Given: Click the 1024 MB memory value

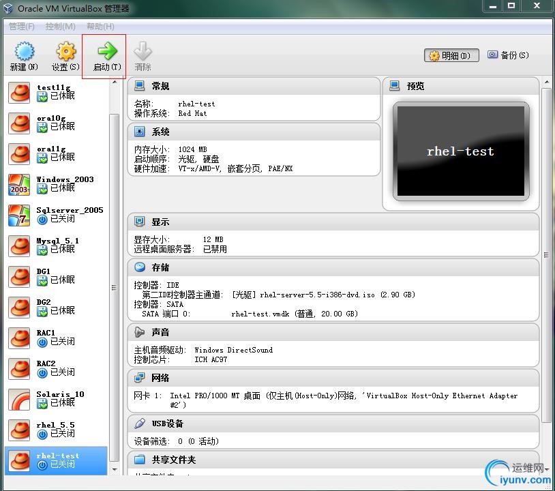Looking at the screenshot, I should pyautogui.click(x=192, y=149).
